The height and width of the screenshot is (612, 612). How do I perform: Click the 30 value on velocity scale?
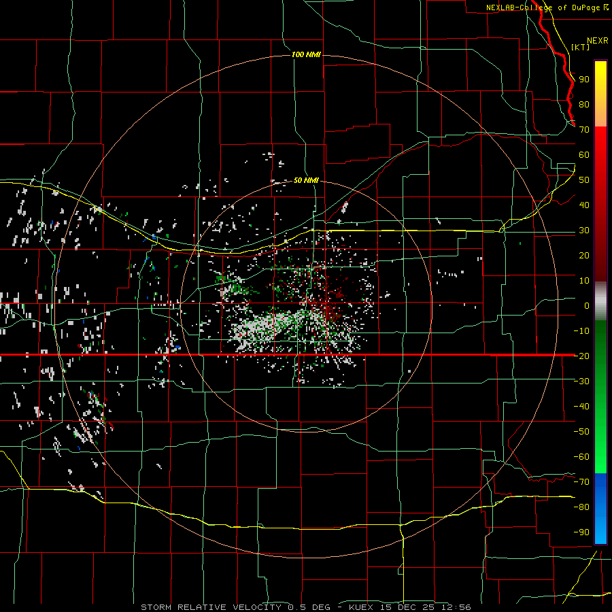click(x=584, y=231)
